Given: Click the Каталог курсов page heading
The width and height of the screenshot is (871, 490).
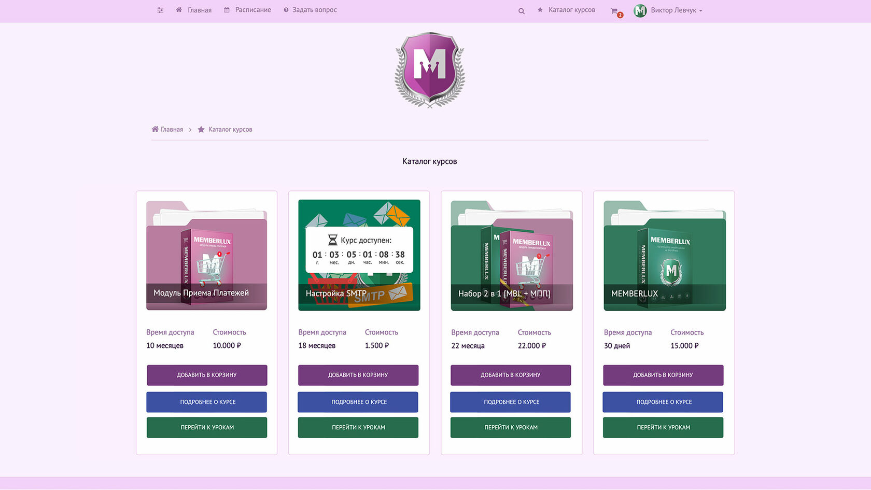Looking at the screenshot, I should click(430, 161).
